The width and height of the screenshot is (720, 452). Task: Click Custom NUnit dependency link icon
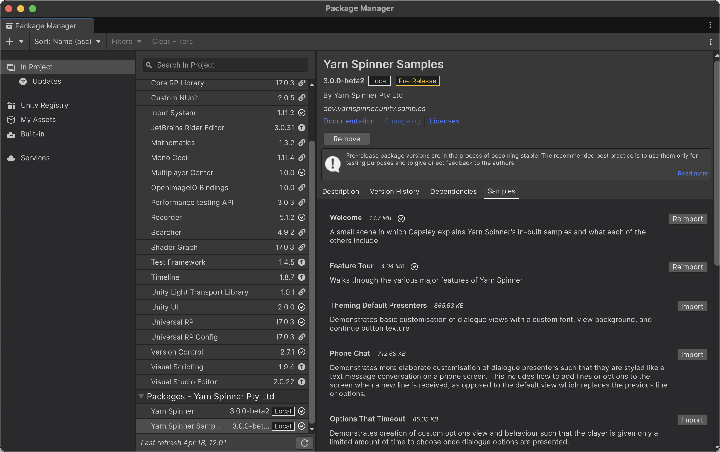tap(302, 98)
